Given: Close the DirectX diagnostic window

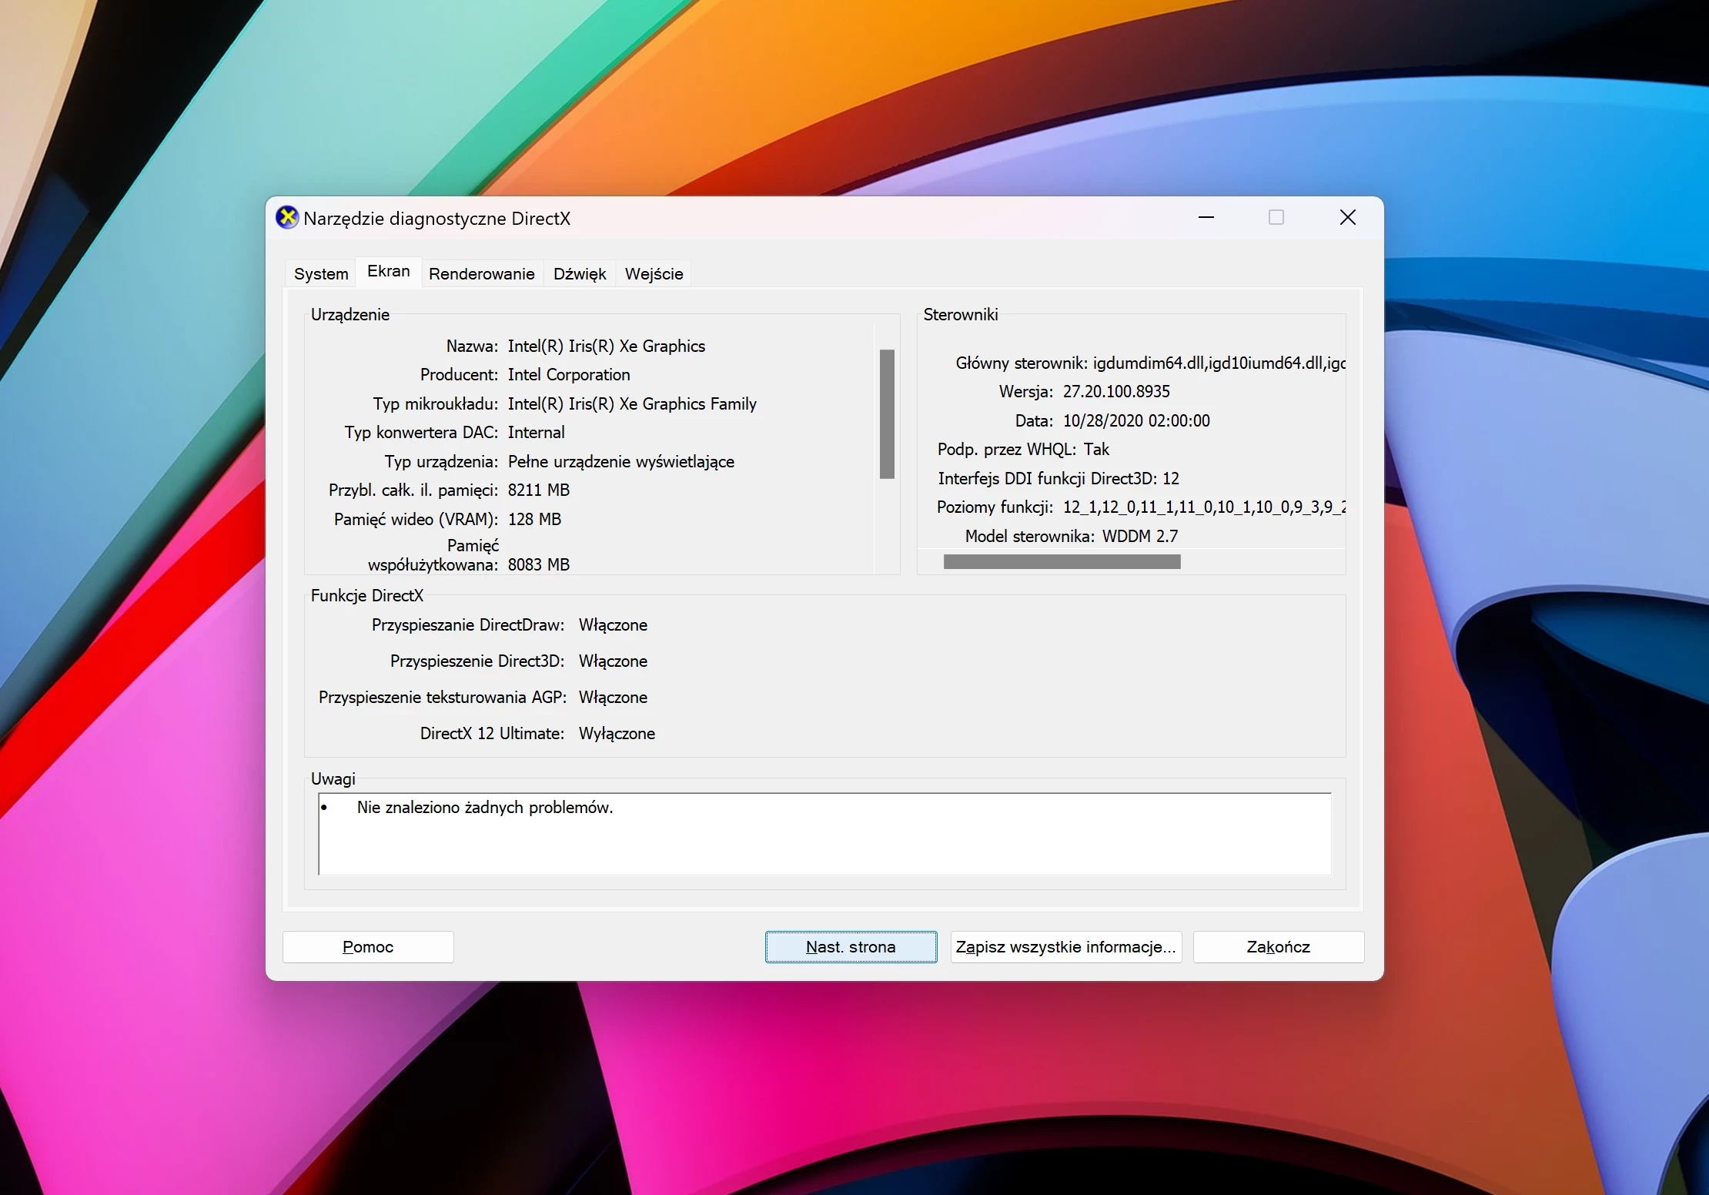Looking at the screenshot, I should 1348,218.
